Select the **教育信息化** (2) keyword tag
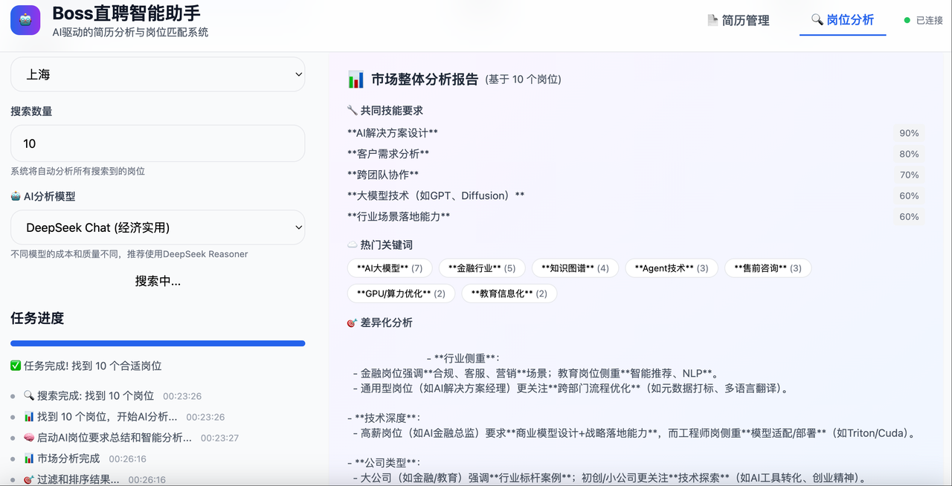Screen dimensions: 952x486 click(x=509, y=294)
